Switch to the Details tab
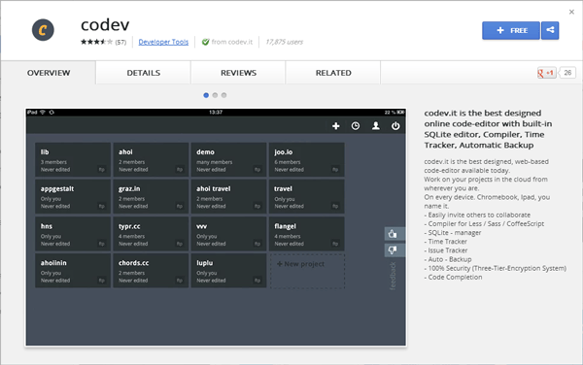 [144, 73]
